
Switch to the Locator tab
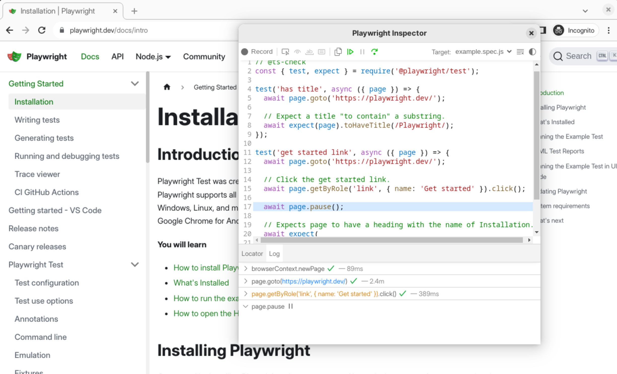(252, 254)
